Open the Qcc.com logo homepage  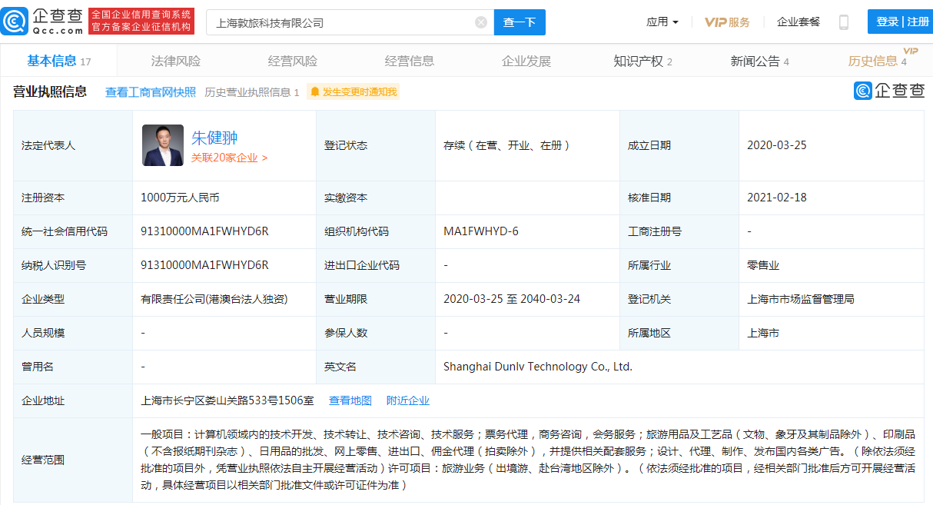point(43,22)
